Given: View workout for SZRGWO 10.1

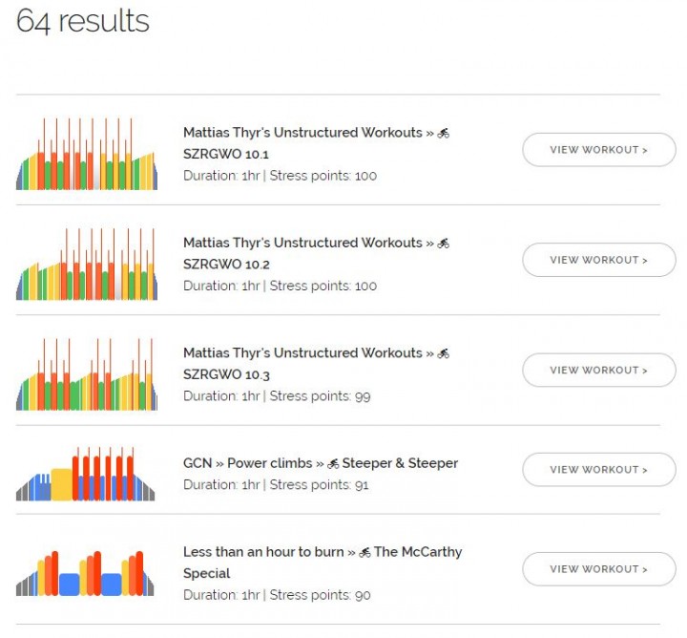Looking at the screenshot, I should [x=599, y=150].
